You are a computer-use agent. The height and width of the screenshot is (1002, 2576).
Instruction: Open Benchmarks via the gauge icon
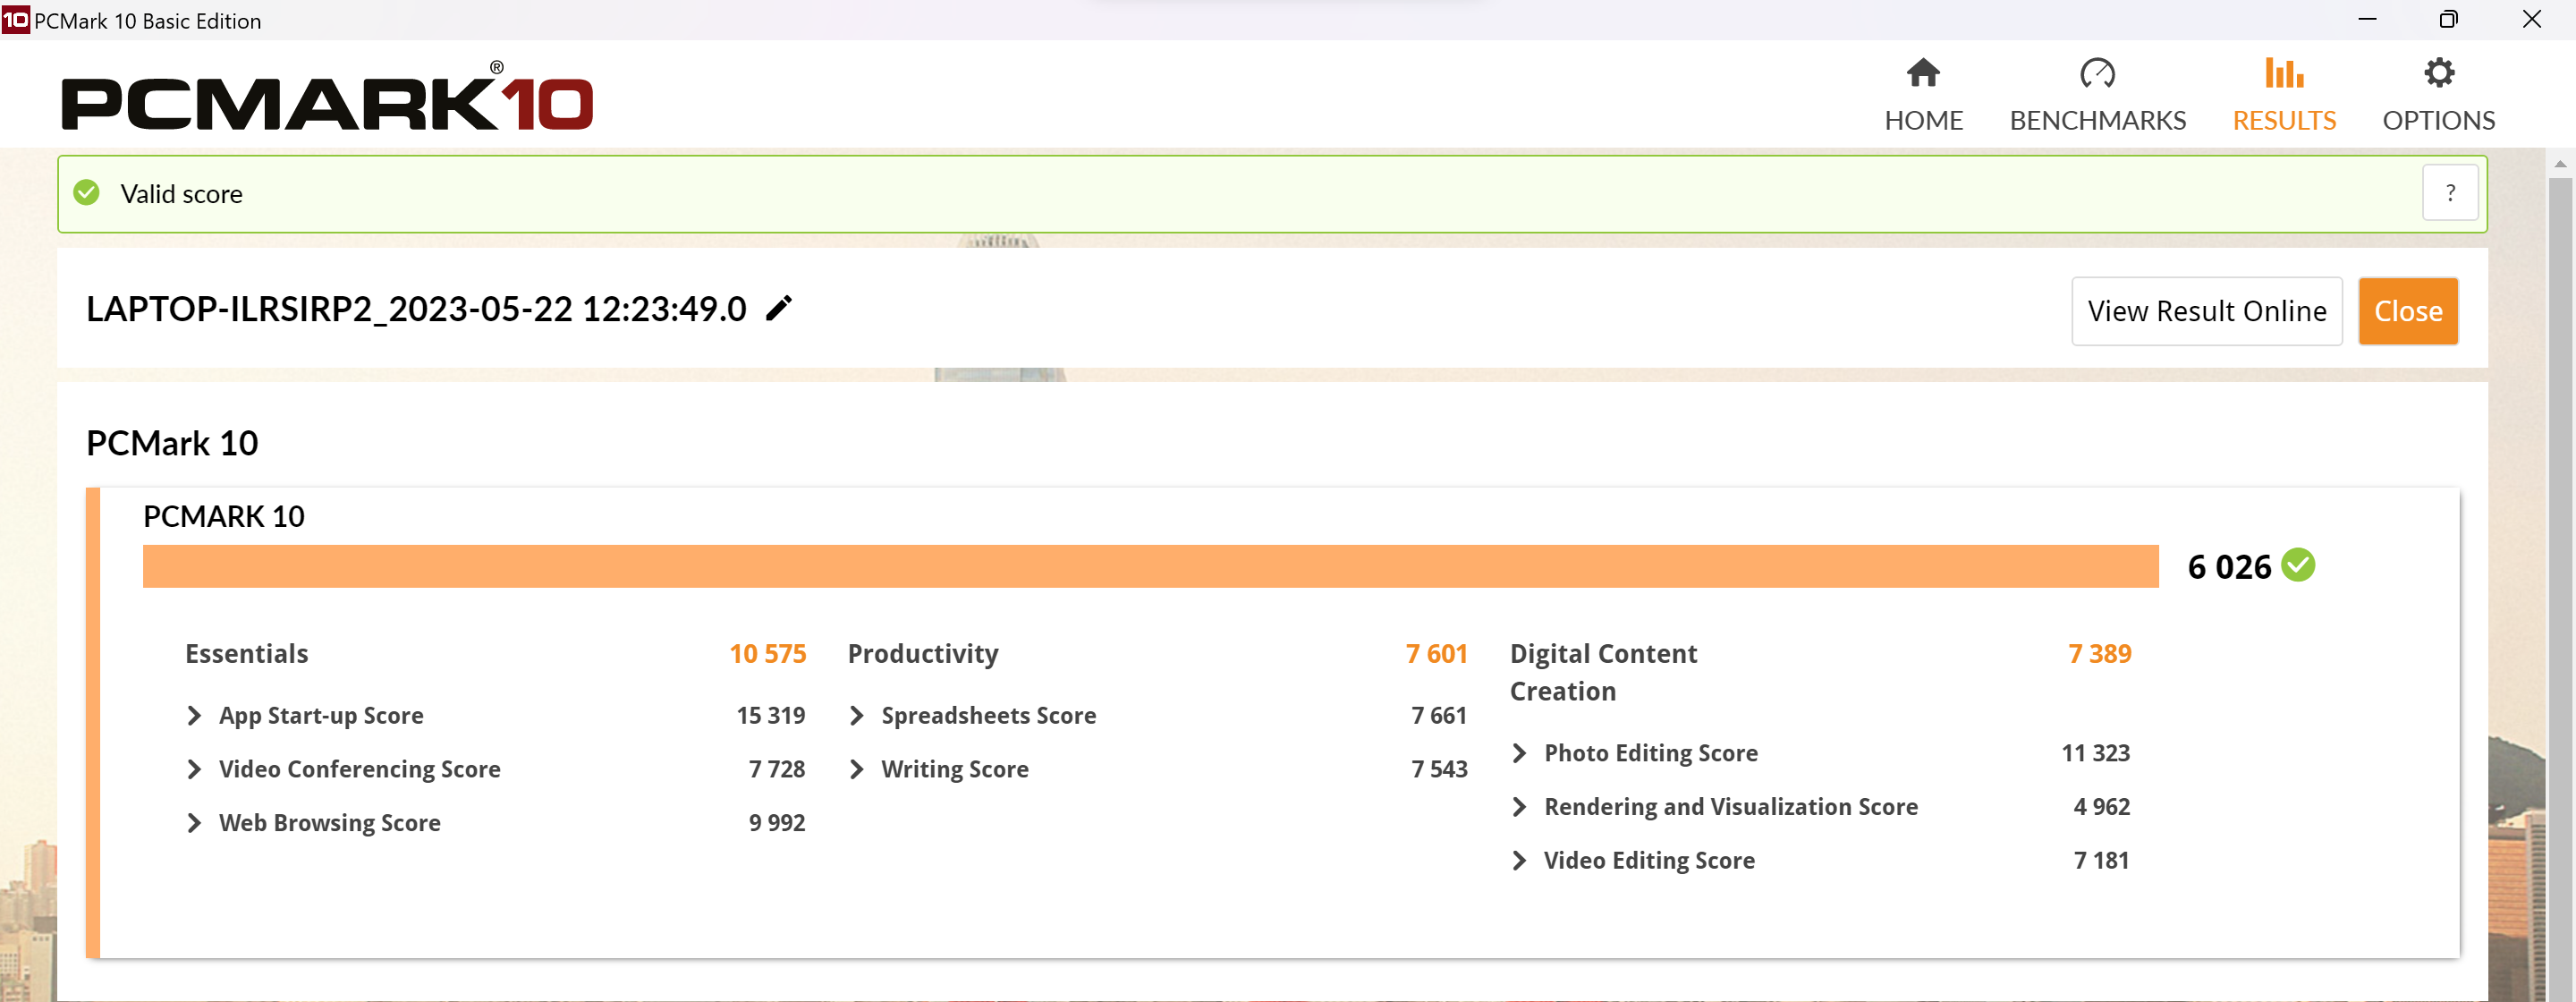[x=2097, y=73]
